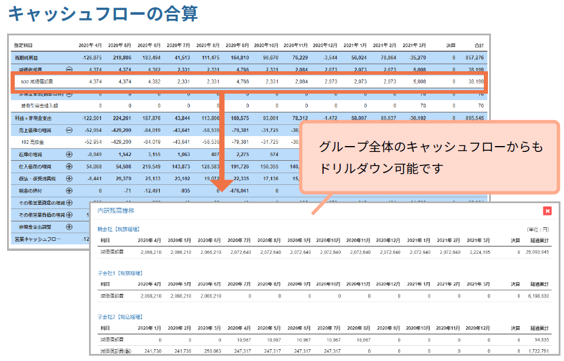Image resolution: width=564 pixels, height=361 pixels.
Task: Click the 経過累計 header in 親会社 table
Action: 539,240
